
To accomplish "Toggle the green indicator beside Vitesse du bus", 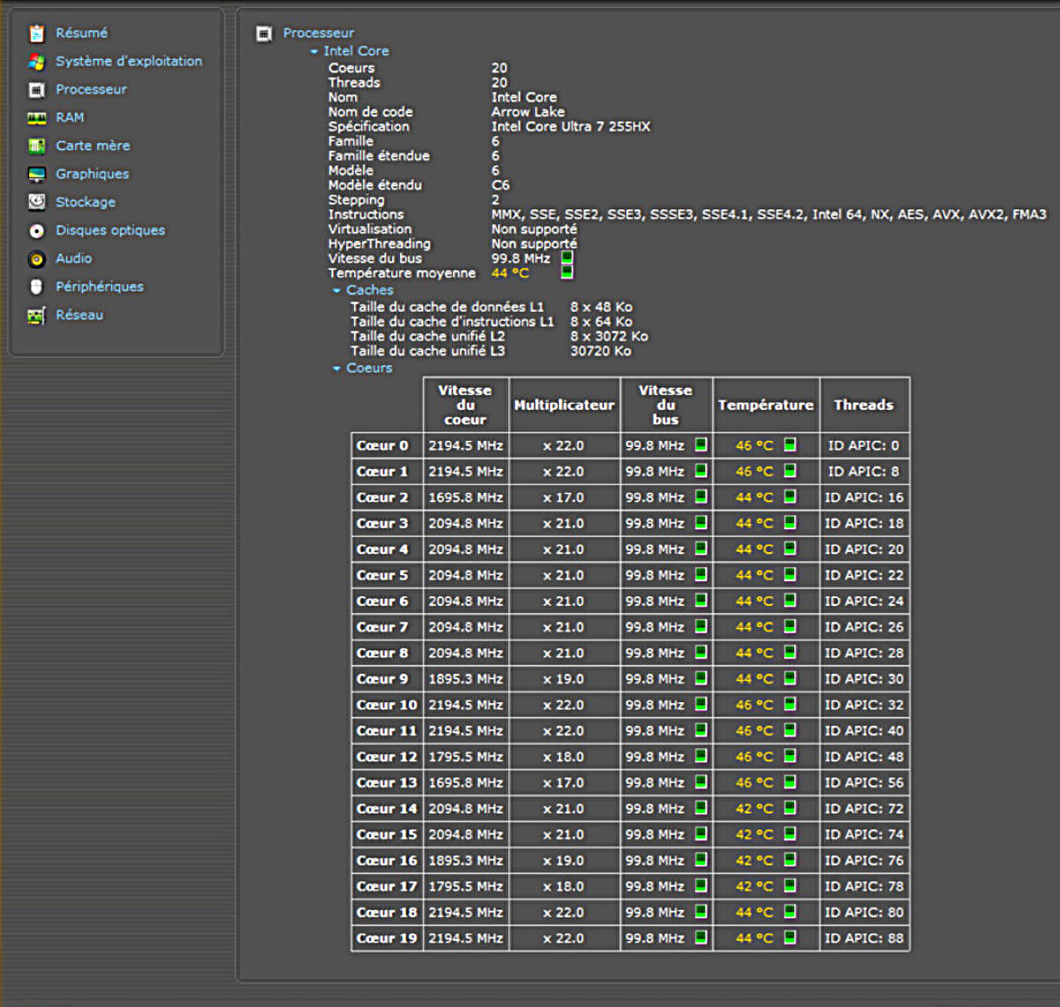I will (567, 258).
